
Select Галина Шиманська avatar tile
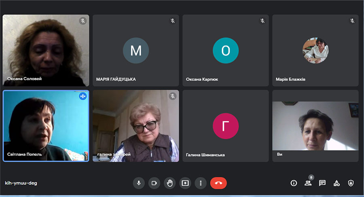[x=226, y=126]
